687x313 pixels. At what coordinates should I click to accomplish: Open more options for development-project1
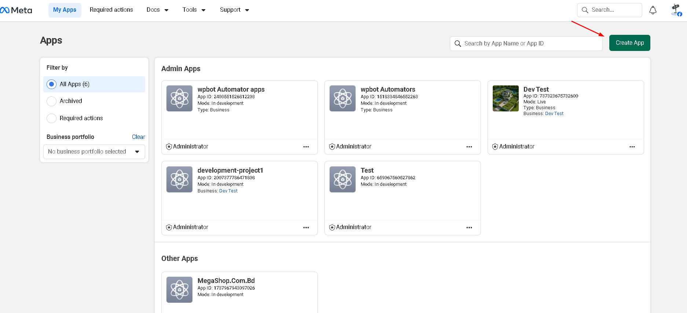pos(306,228)
